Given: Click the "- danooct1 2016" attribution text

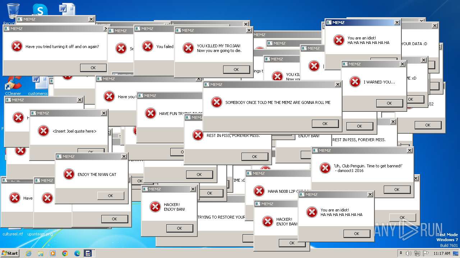Looking at the screenshot, I should coord(349,171).
